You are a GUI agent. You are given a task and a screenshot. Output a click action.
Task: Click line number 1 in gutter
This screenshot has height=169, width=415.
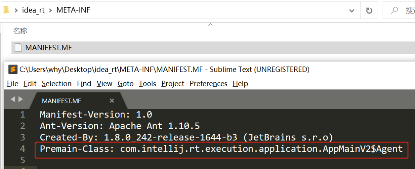[x=23, y=114]
